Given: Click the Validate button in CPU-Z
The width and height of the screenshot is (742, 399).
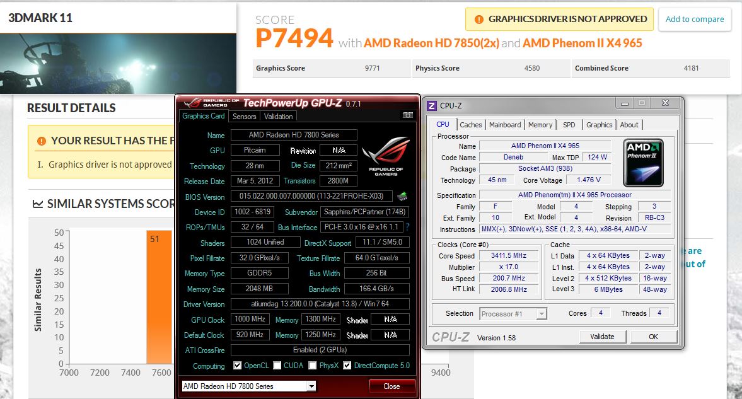Looking at the screenshot, I should (x=603, y=337).
